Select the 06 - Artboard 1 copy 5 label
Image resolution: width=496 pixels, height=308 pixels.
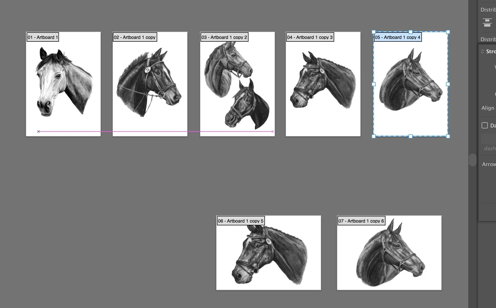click(241, 221)
